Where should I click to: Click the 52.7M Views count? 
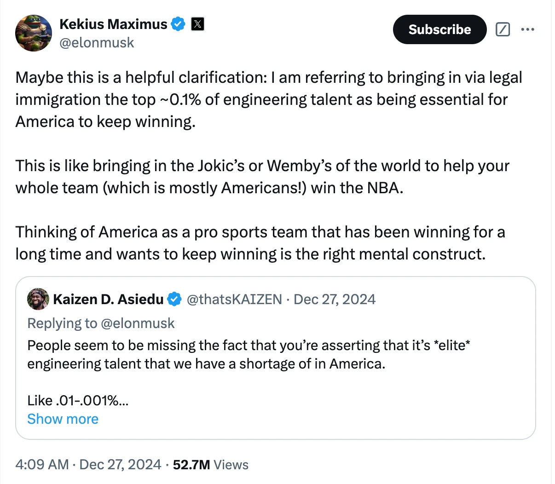(210, 464)
